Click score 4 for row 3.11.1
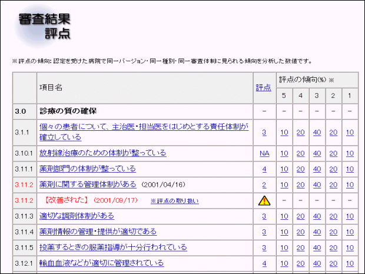Viewport: 365px width, 274px height. (x=264, y=169)
